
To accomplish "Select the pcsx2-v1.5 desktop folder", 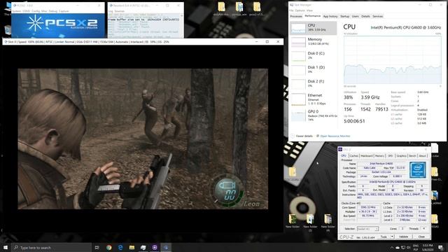I will (x=256, y=8).
